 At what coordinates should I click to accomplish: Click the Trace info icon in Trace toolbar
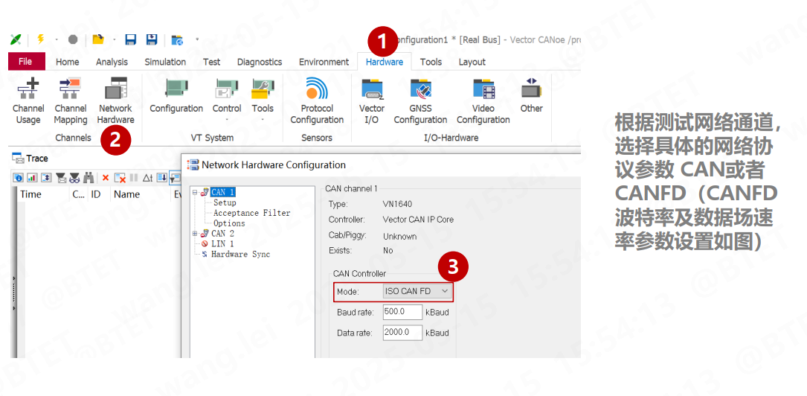click(x=19, y=178)
